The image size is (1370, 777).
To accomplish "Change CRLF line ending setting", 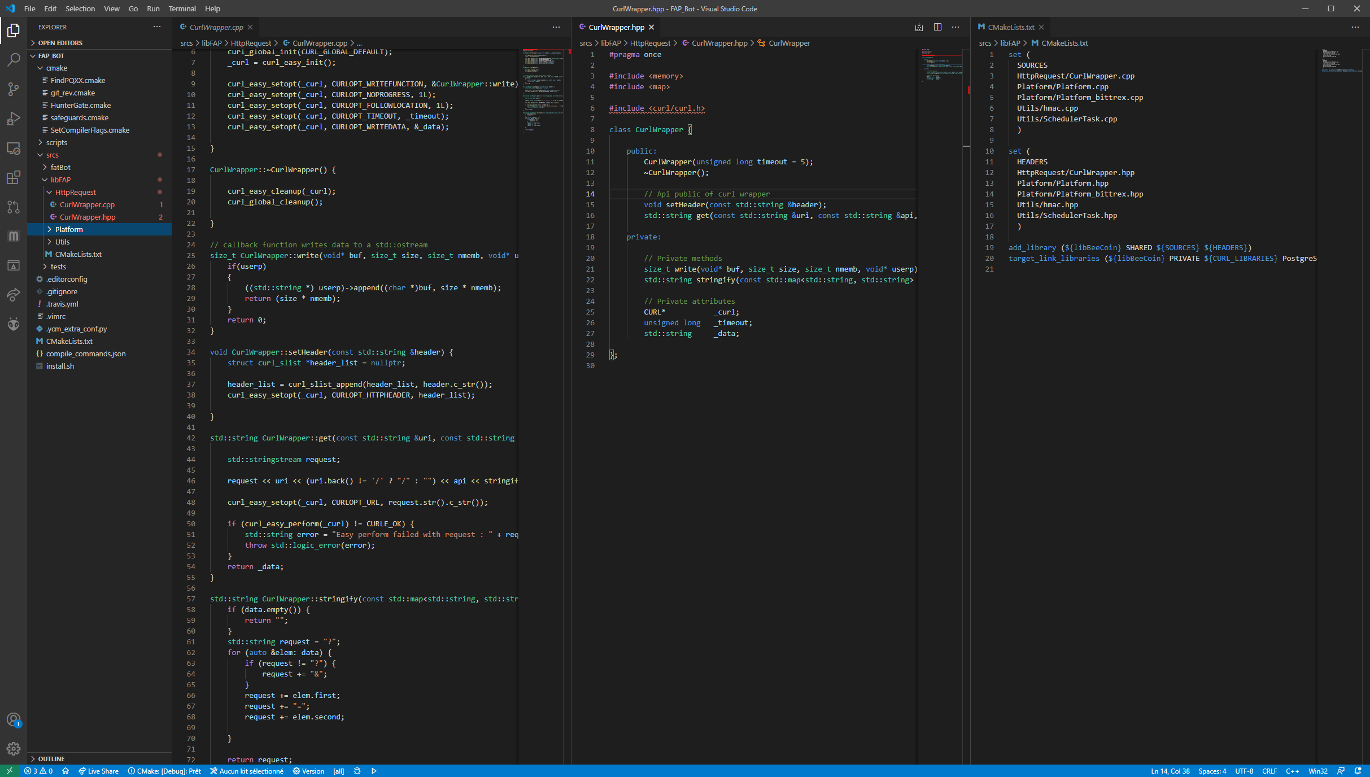I will point(1269,771).
